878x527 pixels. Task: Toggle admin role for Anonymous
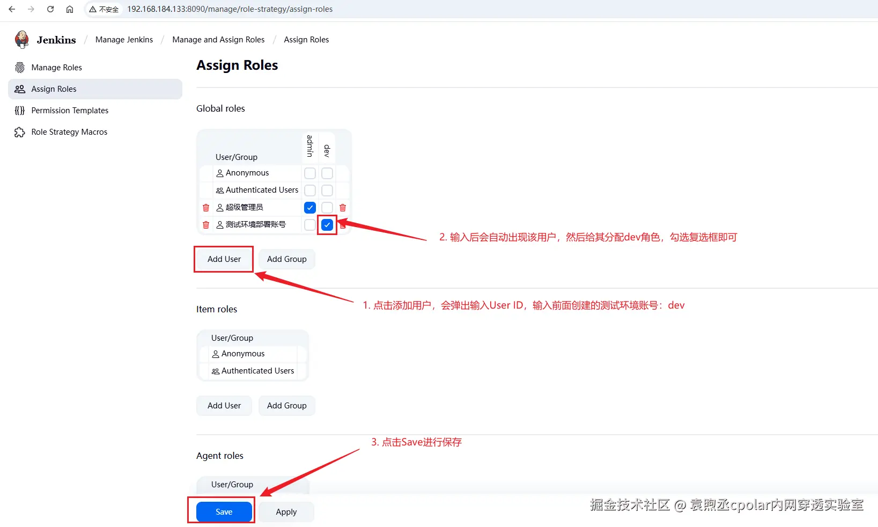click(310, 173)
